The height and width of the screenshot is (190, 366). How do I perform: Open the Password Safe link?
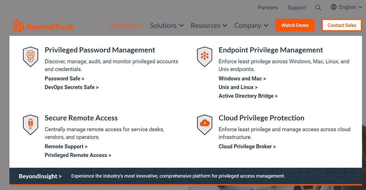tap(64, 78)
